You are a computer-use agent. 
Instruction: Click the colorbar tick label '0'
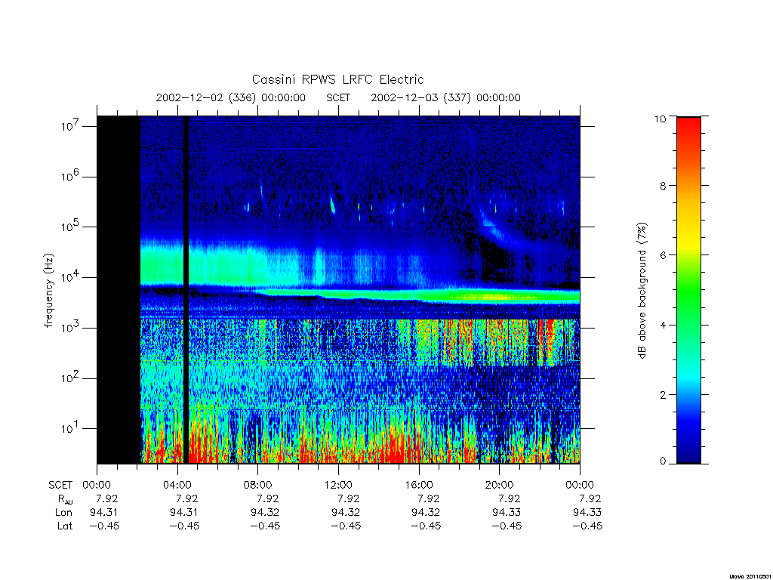[x=663, y=461]
